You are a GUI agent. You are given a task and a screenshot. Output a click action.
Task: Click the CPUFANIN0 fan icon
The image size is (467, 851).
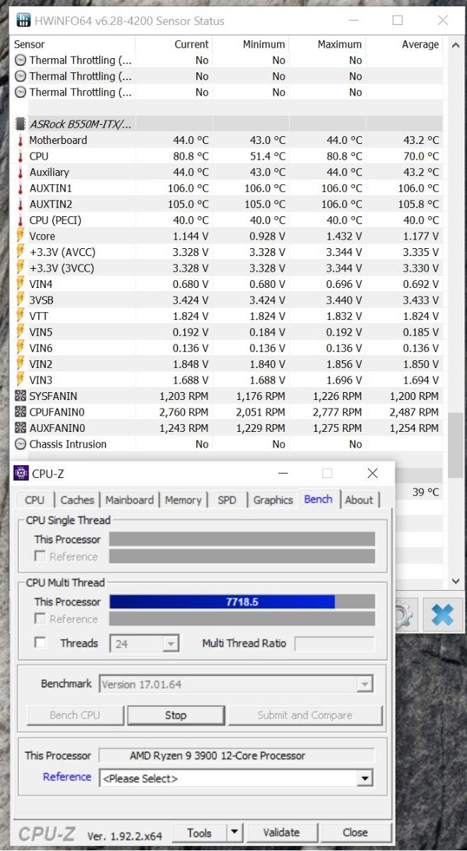click(x=20, y=412)
